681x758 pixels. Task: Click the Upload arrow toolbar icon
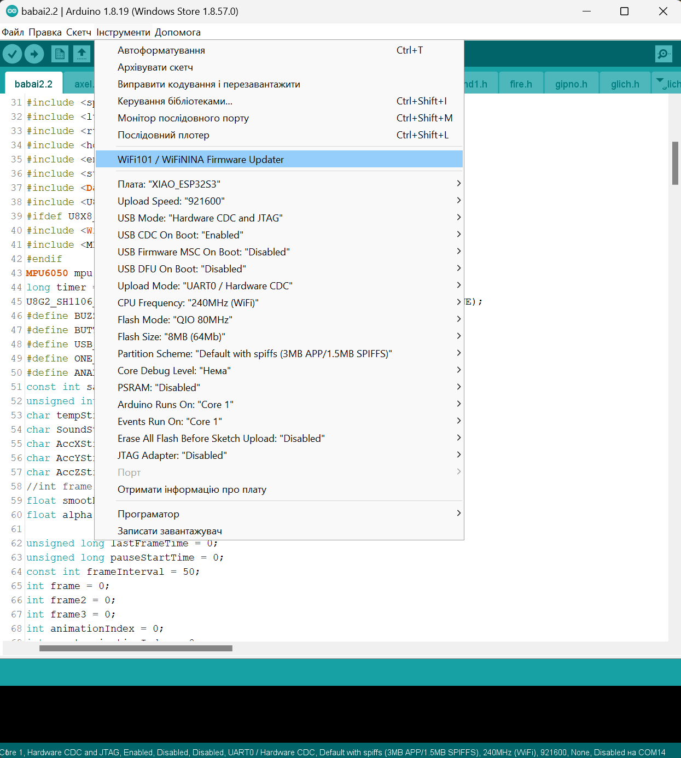(34, 54)
